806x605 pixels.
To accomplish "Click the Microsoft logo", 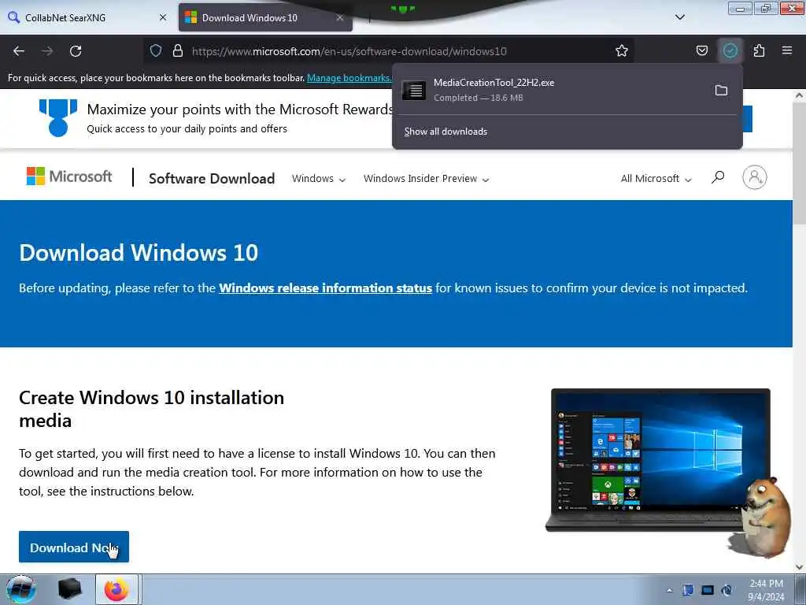I will coord(69,176).
